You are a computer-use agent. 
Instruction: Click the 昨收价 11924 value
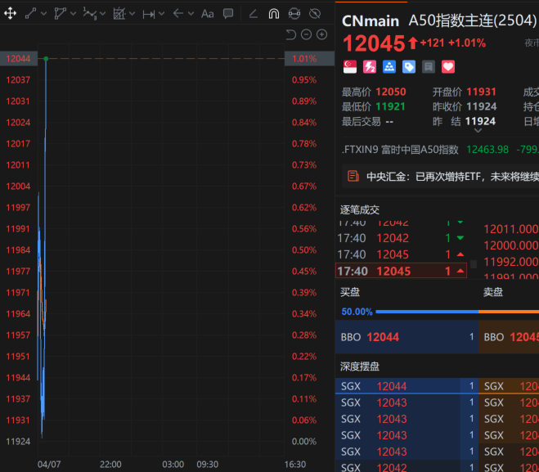tap(481, 106)
